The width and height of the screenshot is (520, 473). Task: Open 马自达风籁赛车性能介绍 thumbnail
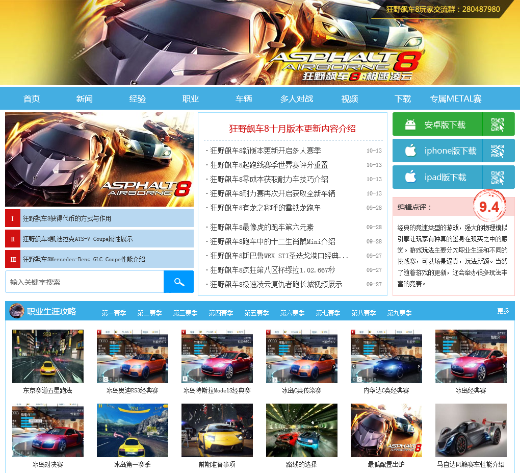pyautogui.click(x=471, y=430)
